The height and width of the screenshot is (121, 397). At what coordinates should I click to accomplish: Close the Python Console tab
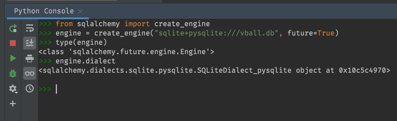(x=81, y=12)
